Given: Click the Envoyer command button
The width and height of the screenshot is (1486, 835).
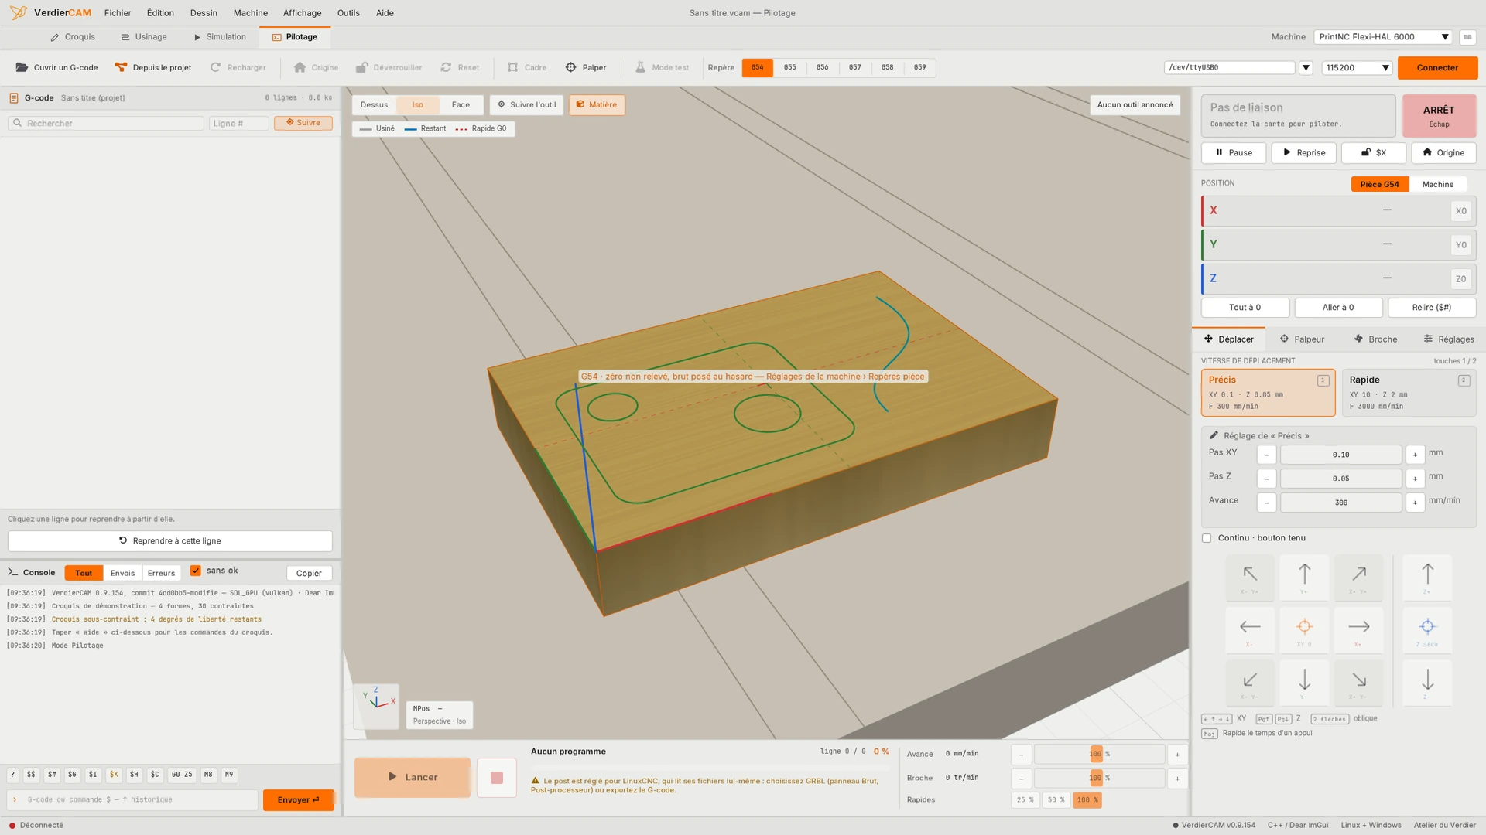Looking at the screenshot, I should [298, 799].
